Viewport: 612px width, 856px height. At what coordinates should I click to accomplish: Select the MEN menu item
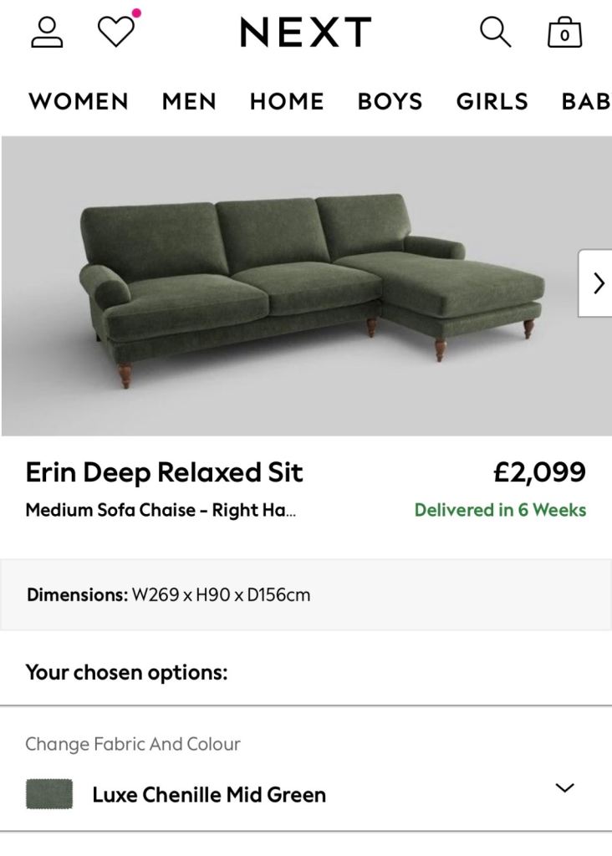189,101
